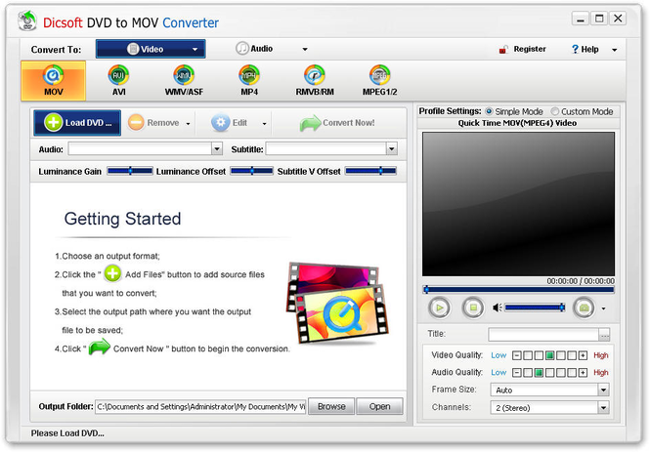Open the Subtitle combo box
This screenshot has height=452, width=650.
tap(331, 148)
